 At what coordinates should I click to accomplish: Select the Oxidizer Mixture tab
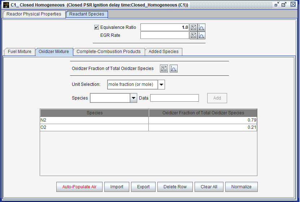(54, 52)
